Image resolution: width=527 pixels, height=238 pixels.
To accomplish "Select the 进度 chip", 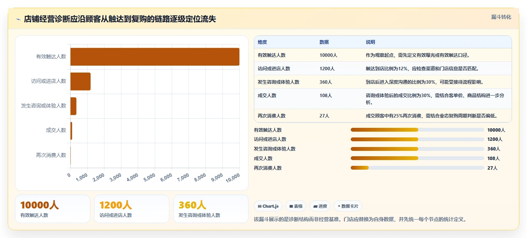I will (320, 206).
